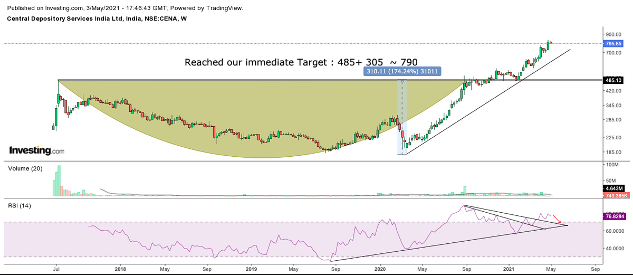This screenshot has width=633, height=275.
Task: Click the 50M volume axis value
Action: point(612,180)
